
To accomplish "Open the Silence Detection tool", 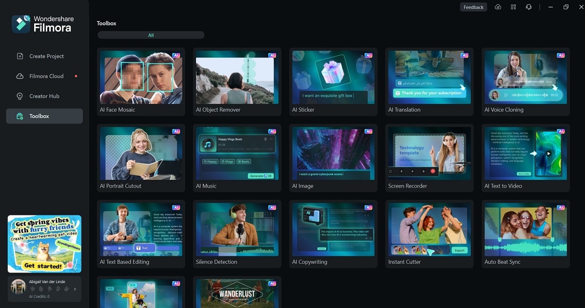I will [237, 234].
